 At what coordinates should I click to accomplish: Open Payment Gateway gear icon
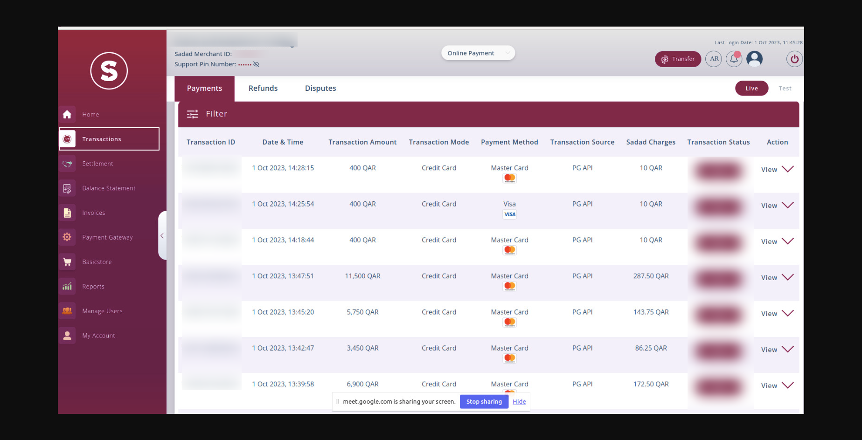pyautogui.click(x=67, y=237)
